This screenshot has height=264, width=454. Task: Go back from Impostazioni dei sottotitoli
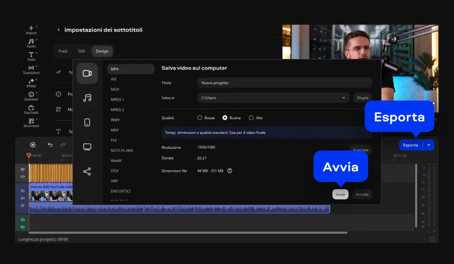click(58, 30)
